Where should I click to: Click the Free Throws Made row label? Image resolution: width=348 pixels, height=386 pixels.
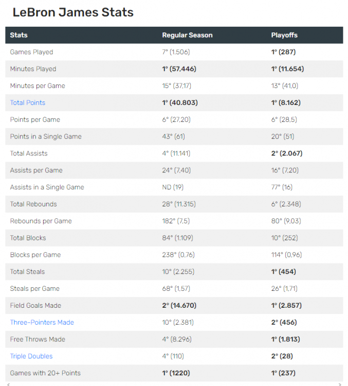(38, 340)
